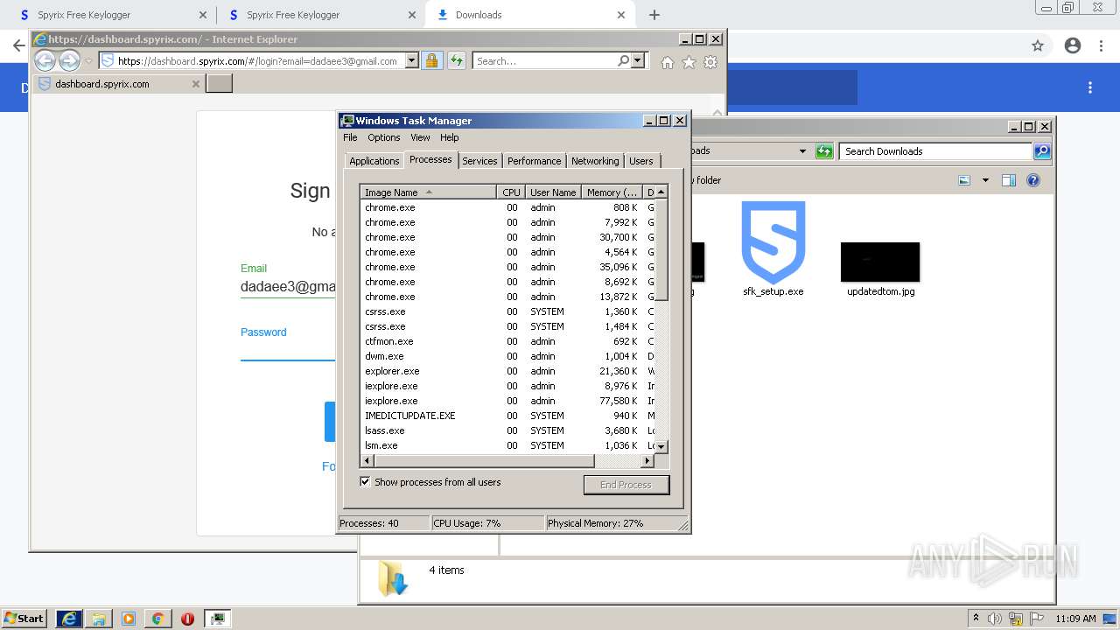Image resolution: width=1120 pixels, height=630 pixels.
Task: Click the security lock icon in IE address bar
Action: [x=431, y=60]
